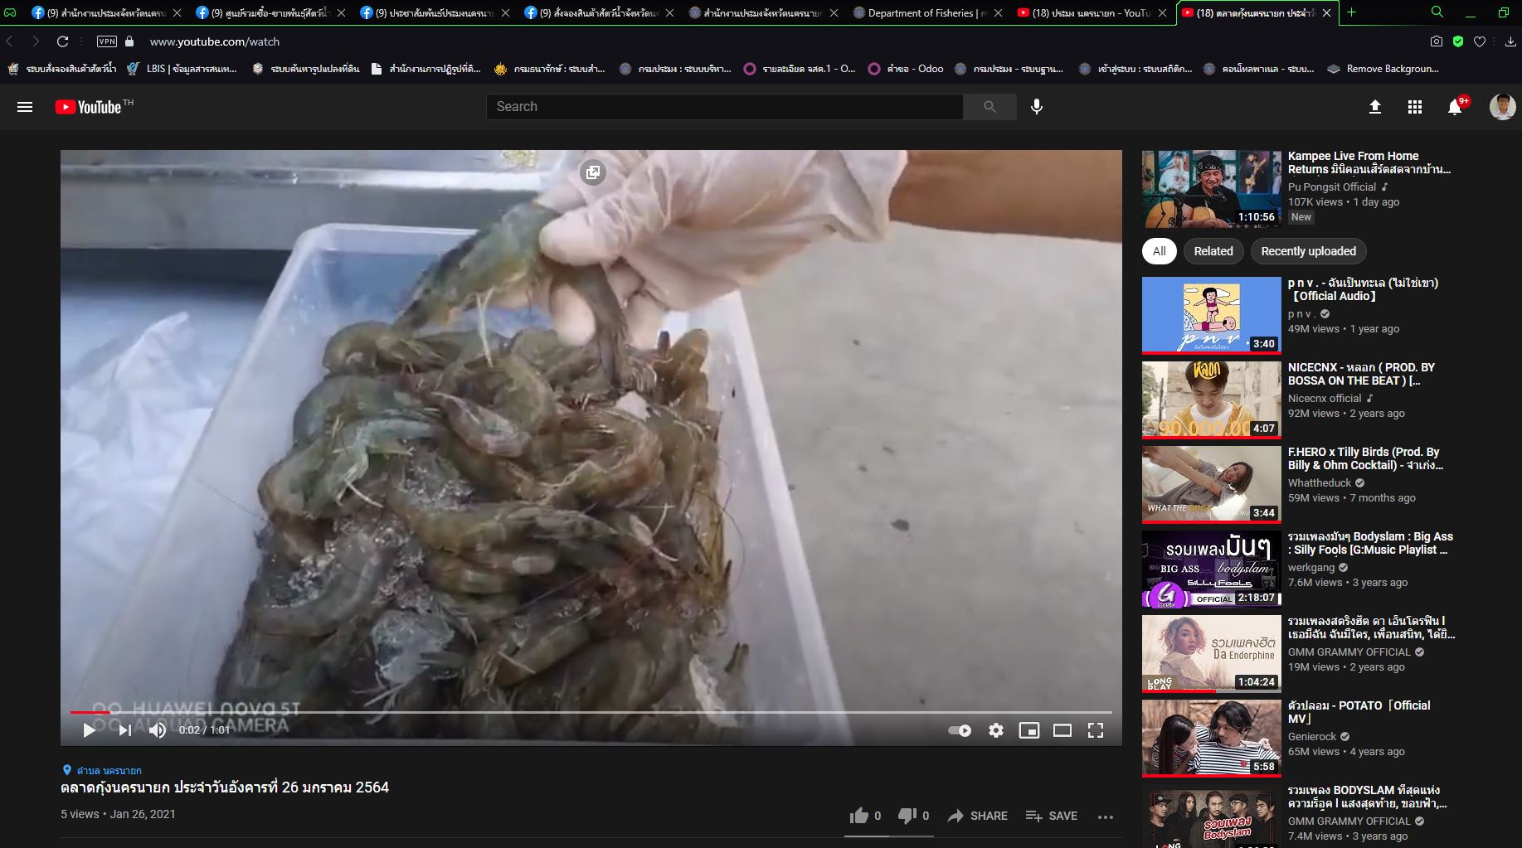Screen dimensions: 1522x848
Task: Click the SHARE button
Action: pos(978,816)
